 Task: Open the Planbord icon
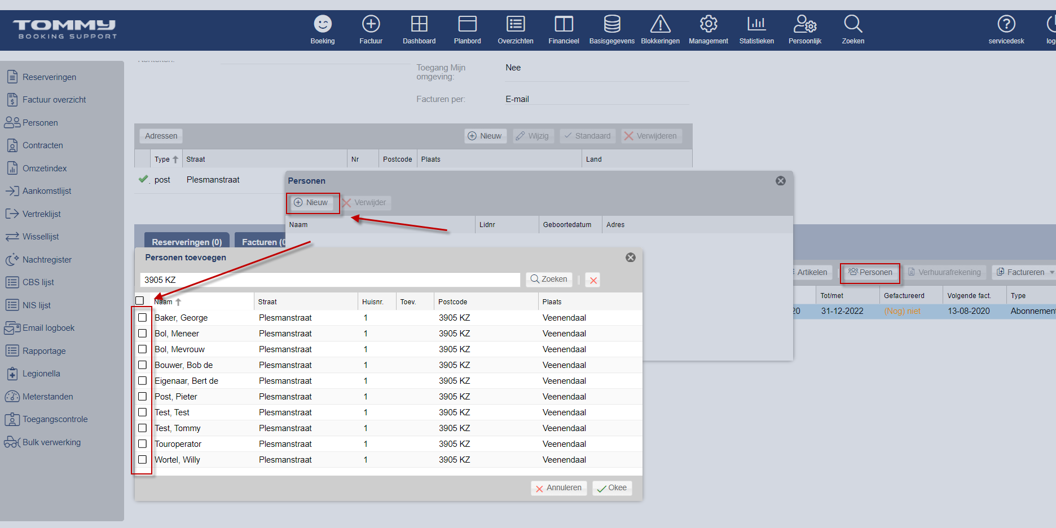point(467,24)
